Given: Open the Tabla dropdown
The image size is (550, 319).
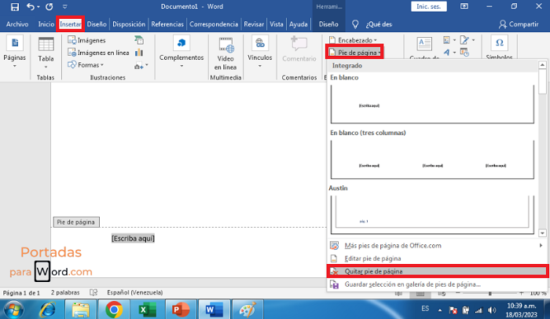Looking at the screenshot, I should [46, 53].
